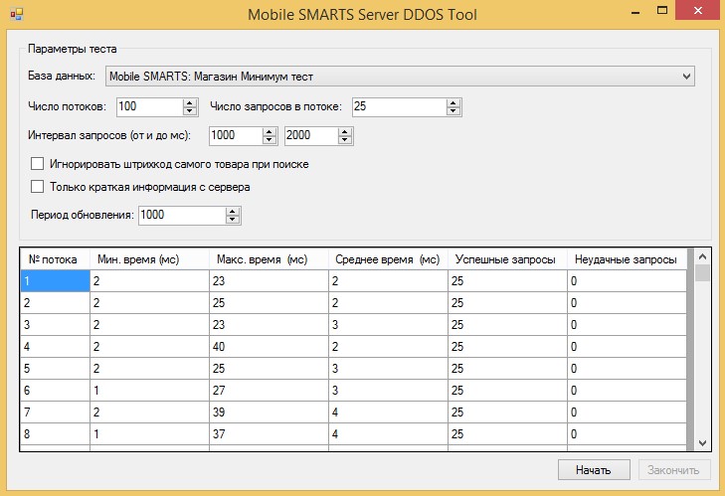This screenshot has height=496, width=725.
Task: Decrease Период обновления with down arrow
Action: click(232, 220)
